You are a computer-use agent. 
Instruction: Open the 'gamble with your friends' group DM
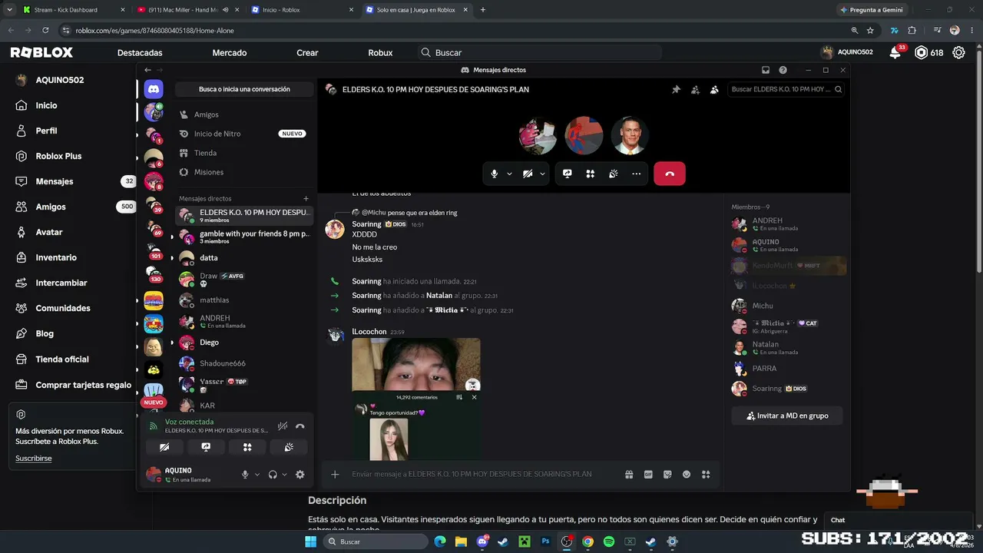pyautogui.click(x=244, y=237)
